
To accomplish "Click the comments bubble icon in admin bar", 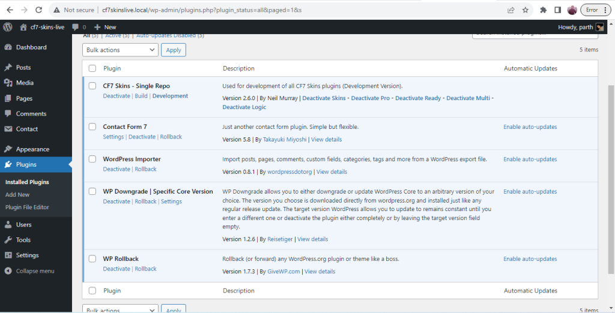I will point(76,27).
